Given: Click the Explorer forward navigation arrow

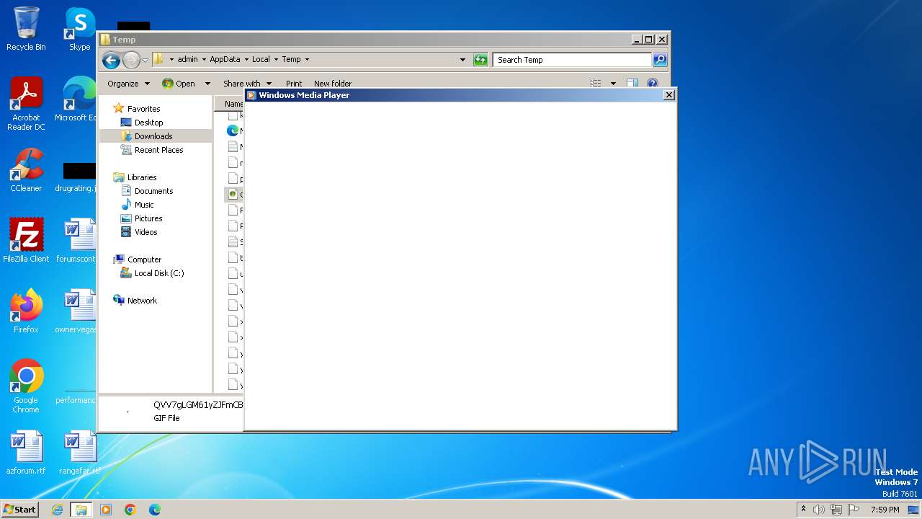Looking at the screenshot, I should (131, 60).
